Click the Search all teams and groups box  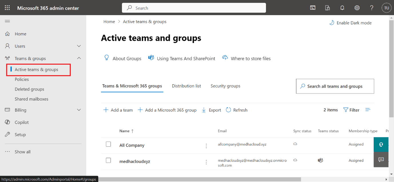coord(335,86)
